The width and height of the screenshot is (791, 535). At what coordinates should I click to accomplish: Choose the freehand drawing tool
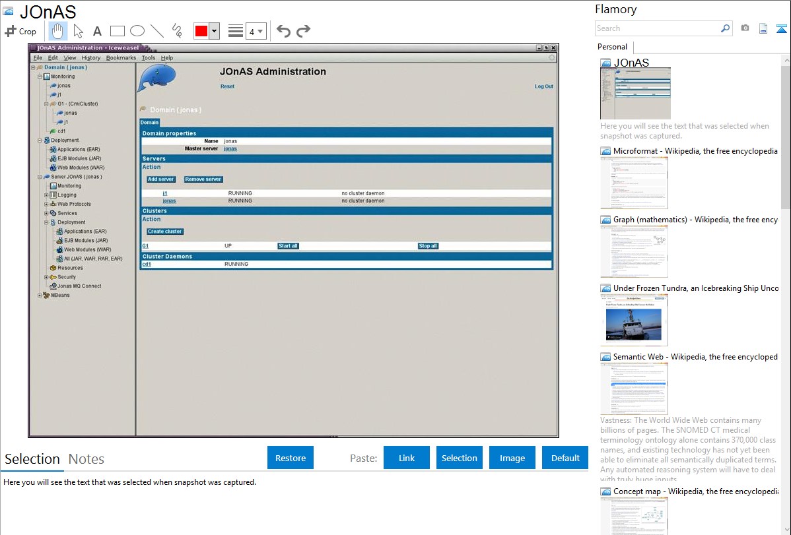(177, 31)
